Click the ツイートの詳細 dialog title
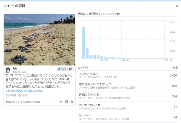This screenshot has width=181, height=123. point(14,6)
